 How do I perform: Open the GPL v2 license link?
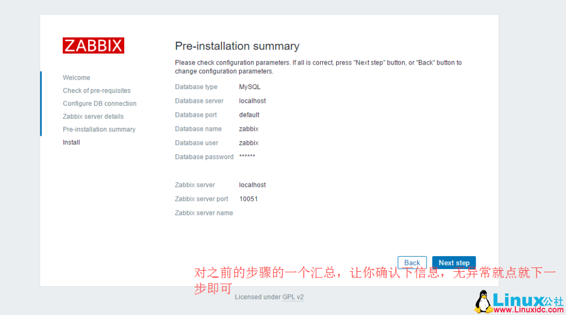[x=293, y=297]
